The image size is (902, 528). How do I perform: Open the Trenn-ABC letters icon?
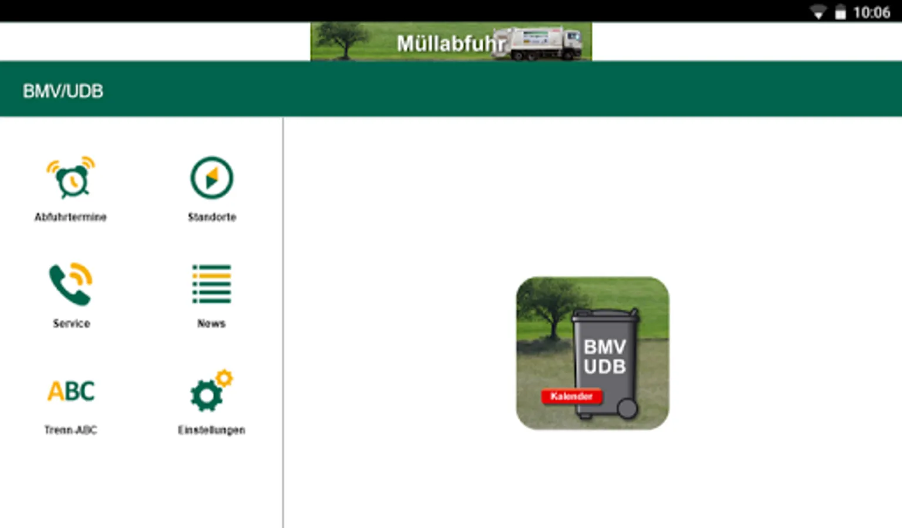pos(71,391)
